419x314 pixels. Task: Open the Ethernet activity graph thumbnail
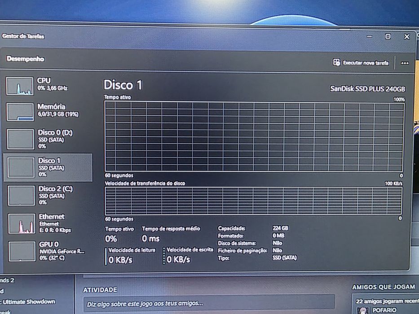22,223
